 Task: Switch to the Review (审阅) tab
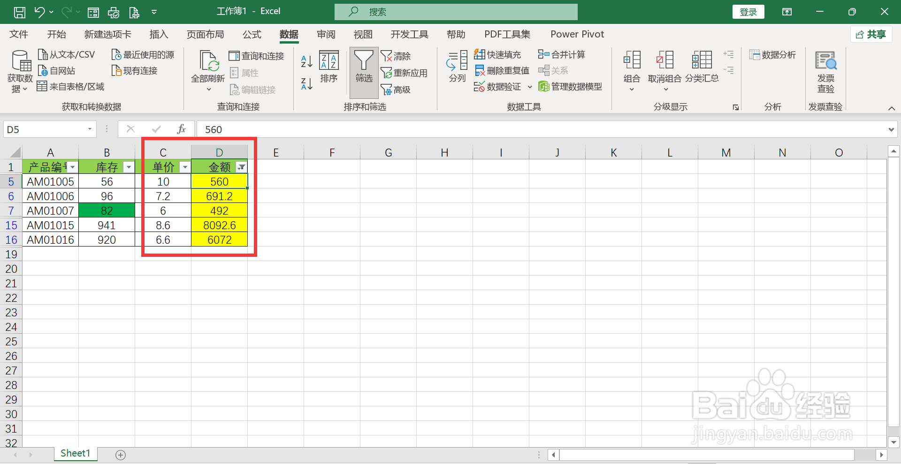click(326, 34)
